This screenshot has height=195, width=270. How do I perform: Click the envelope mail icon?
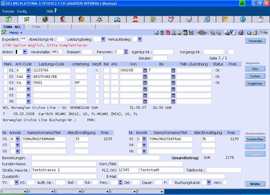coord(249,33)
